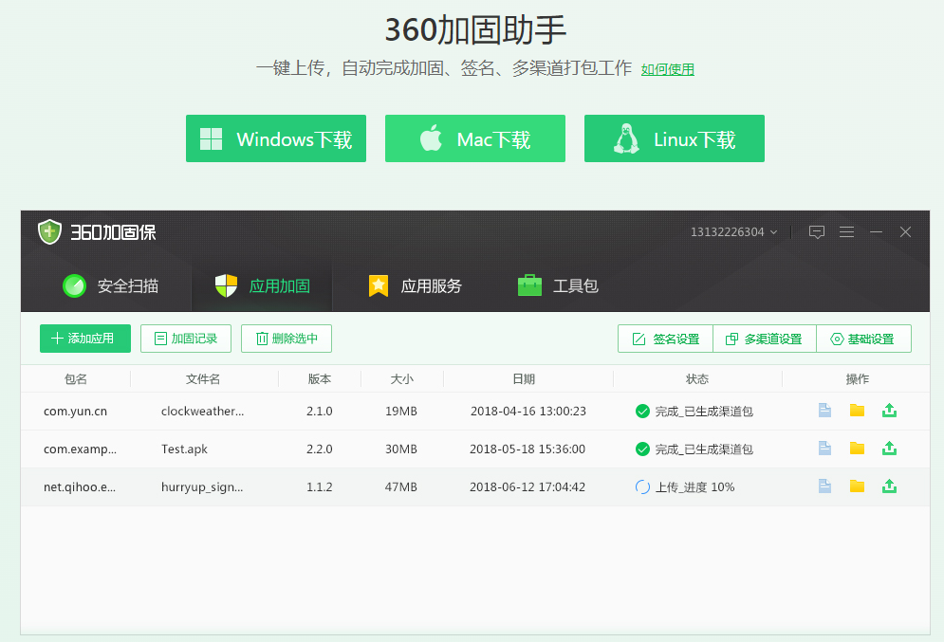Click the date 2018-05-18 15:36:00
This screenshot has width=944, height=642.
click(x=528, y=449)
